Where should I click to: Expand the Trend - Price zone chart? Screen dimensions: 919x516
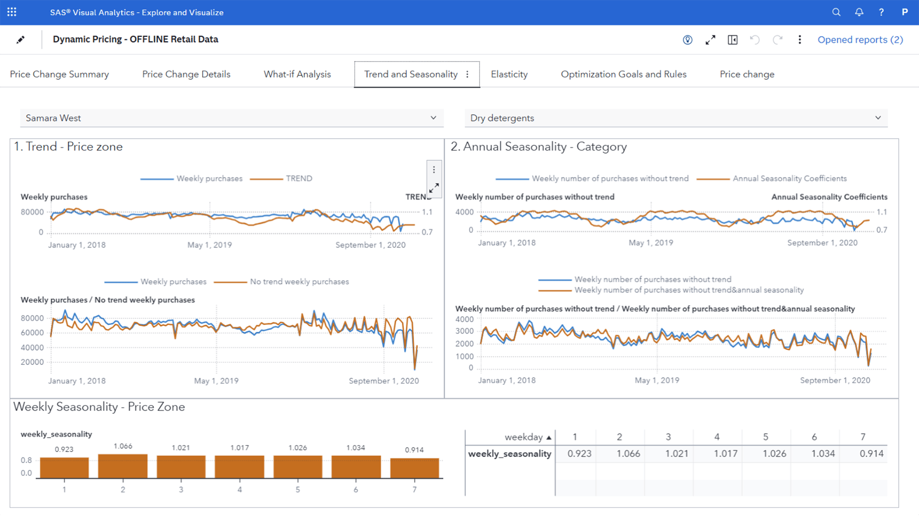pyautogui.click(x=434, y=187)
